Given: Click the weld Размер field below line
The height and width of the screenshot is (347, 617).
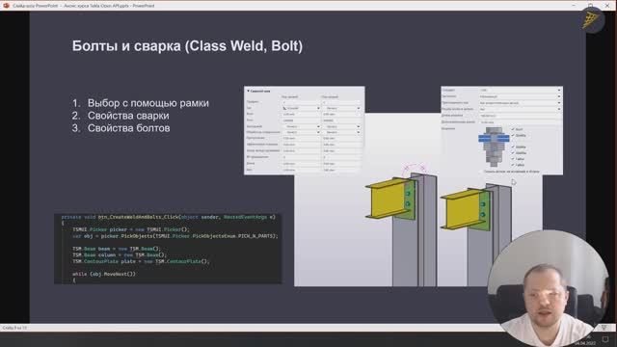Looking at the screenshot, I should coord(341,114).
